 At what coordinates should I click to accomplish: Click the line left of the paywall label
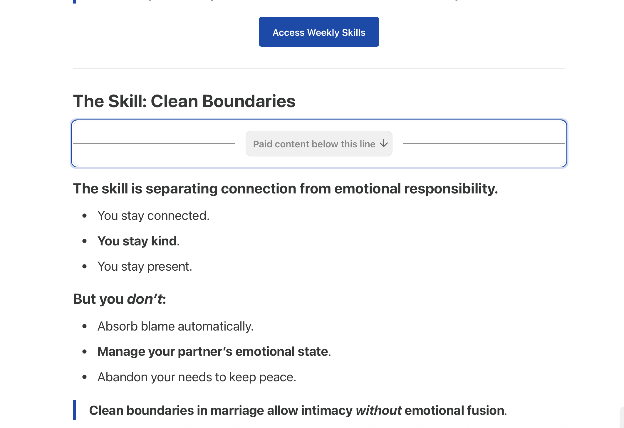154,144
